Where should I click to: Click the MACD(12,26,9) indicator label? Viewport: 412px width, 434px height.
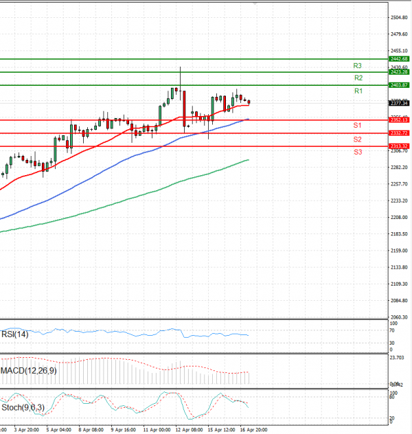pyautogui.click(x=29, y=371)
